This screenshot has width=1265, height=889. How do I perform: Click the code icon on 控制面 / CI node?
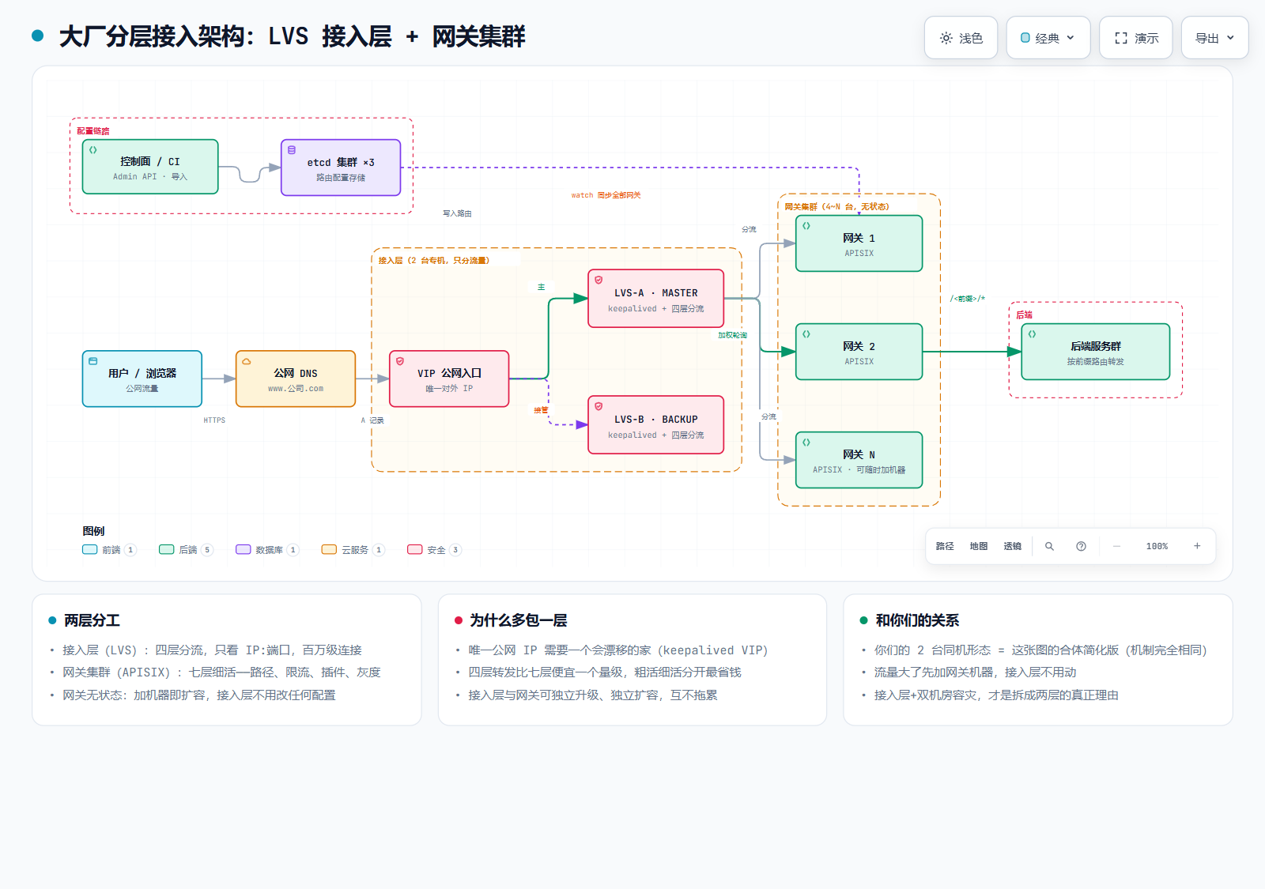(93, 150)
